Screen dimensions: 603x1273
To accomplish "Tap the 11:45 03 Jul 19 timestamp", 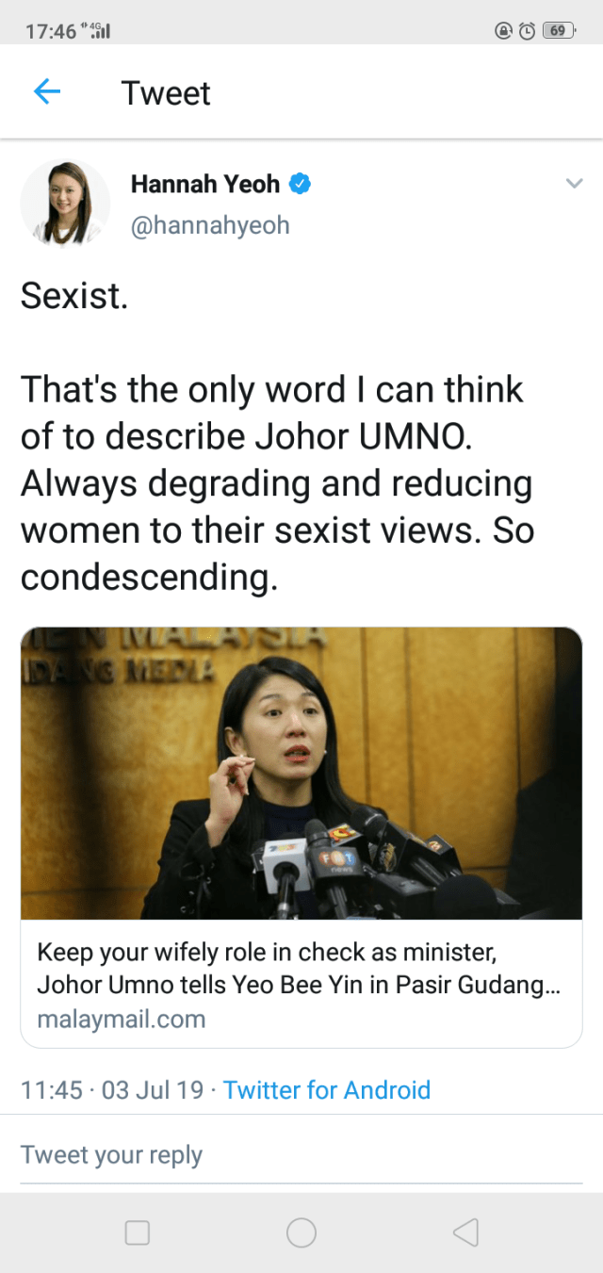I will click(112, 1090).
